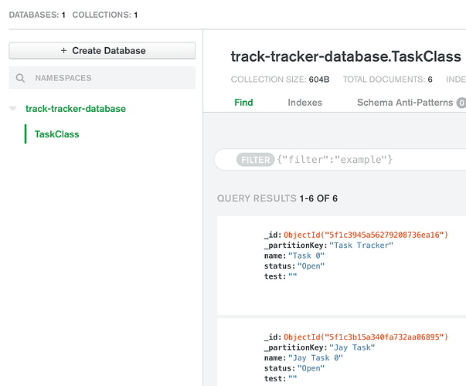Click the first document's ObjectId value
466x386 pixels.
pyautogui.click(x=366, y=235)
